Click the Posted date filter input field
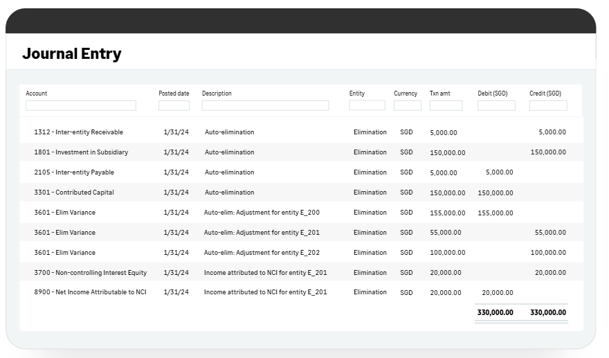The height and width of the screenshot is (358, 609). pyautogui.click(x=174, y=105)
